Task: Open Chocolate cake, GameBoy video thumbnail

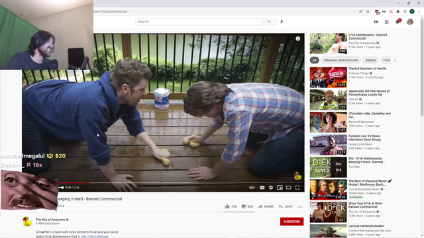Action: [329, 122]
